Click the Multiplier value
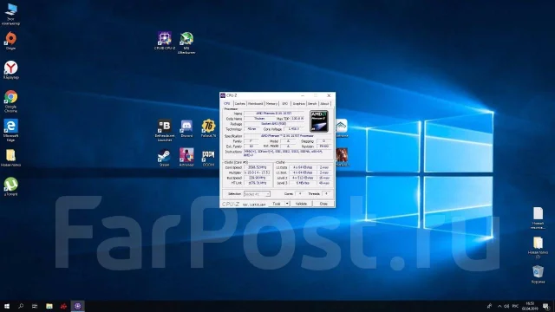 pos(257,172)
